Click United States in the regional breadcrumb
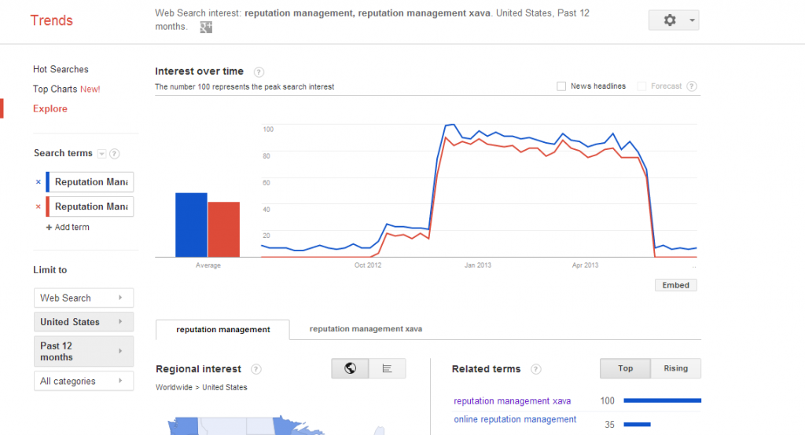 (x=224, y=387)
